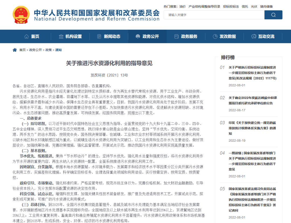Click hot search term 招标投标法
This screenshot has height=223, width=291.
[x=231, y=6]
